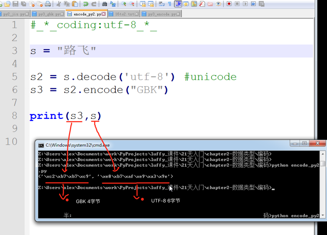Close the encode_py2.py tab

click(x=103, y=14)
